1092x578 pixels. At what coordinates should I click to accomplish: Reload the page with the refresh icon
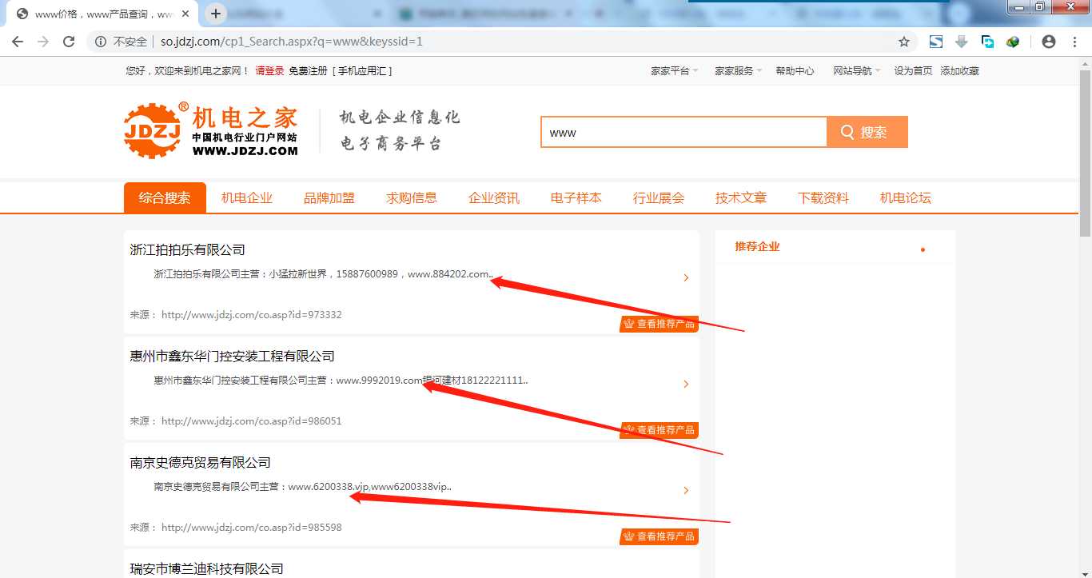(69, 42)
